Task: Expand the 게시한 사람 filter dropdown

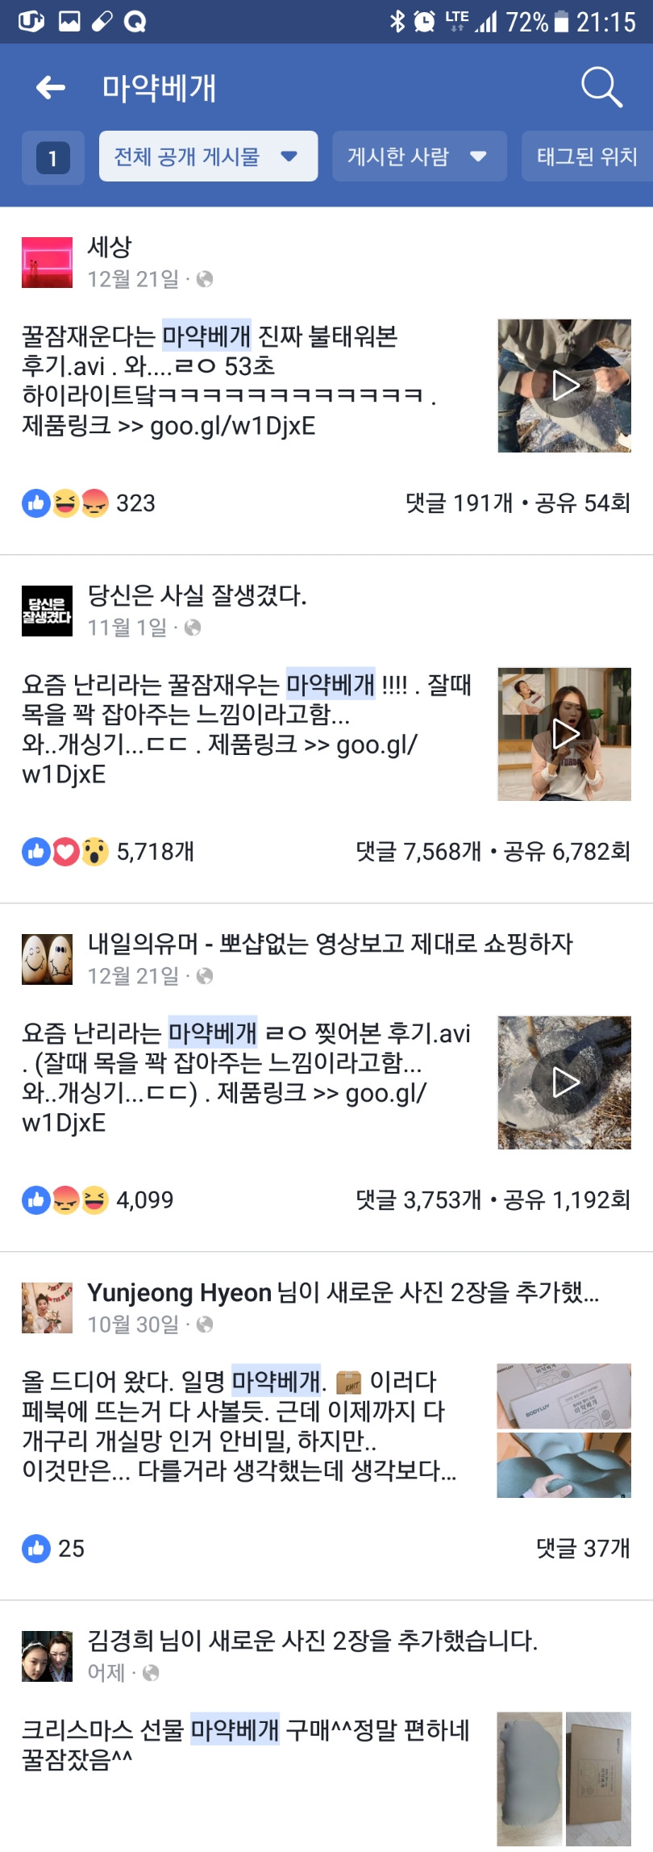Action: [x=419, y=156]
